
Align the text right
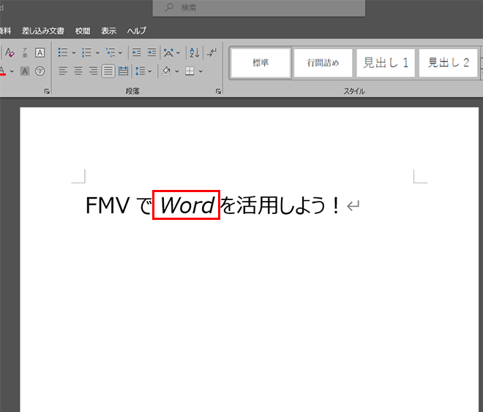click(93, 72)
